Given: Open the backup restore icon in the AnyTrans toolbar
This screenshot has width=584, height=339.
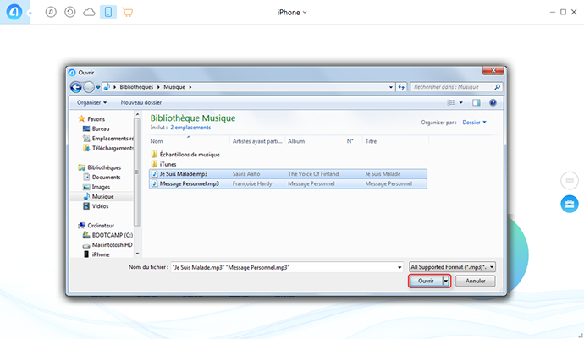Looking at the screenshot, I should coord(70,12).
